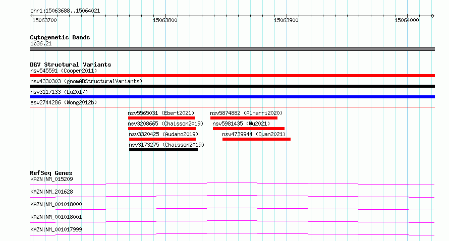Select the red bar under nsv4739944
Screen dimensions: 449x241
257,139
